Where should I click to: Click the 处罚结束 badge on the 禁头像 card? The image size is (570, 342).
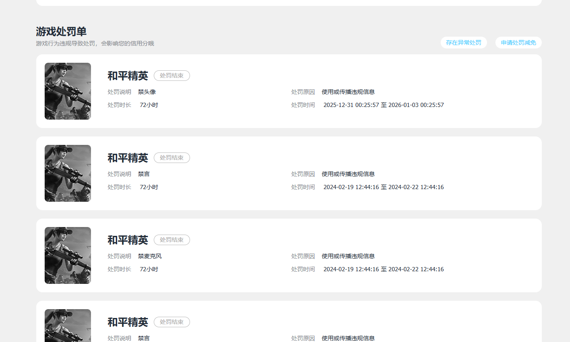[x=171, y=76]
